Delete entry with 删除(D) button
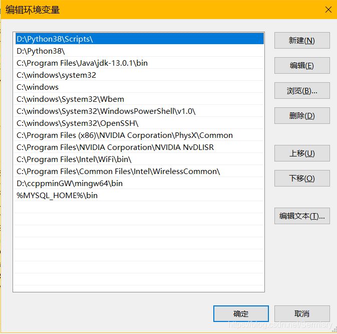This screenshot has width=337, height=334. pos(301,116)
